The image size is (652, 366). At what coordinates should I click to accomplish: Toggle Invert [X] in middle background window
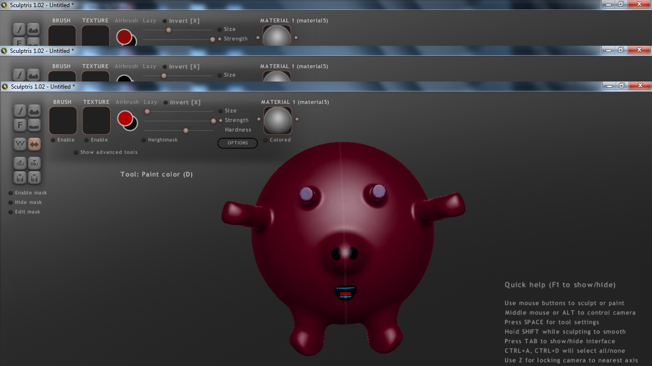pos(181,67)
